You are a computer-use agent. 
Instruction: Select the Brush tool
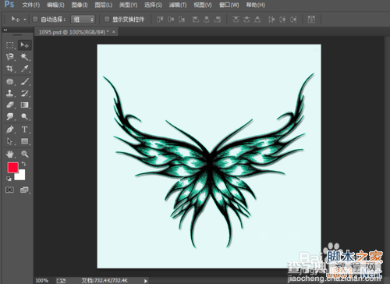pyautogui.click(x=25, y=81)
